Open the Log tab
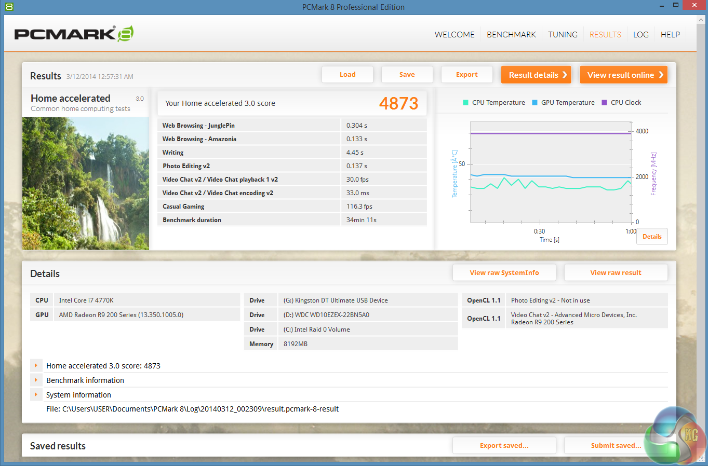The height and width of the screenshot is (466, 708). (640, 35)
